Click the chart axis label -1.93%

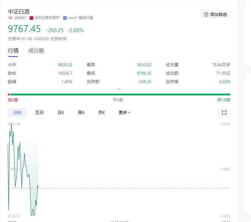tap(225, 124)
